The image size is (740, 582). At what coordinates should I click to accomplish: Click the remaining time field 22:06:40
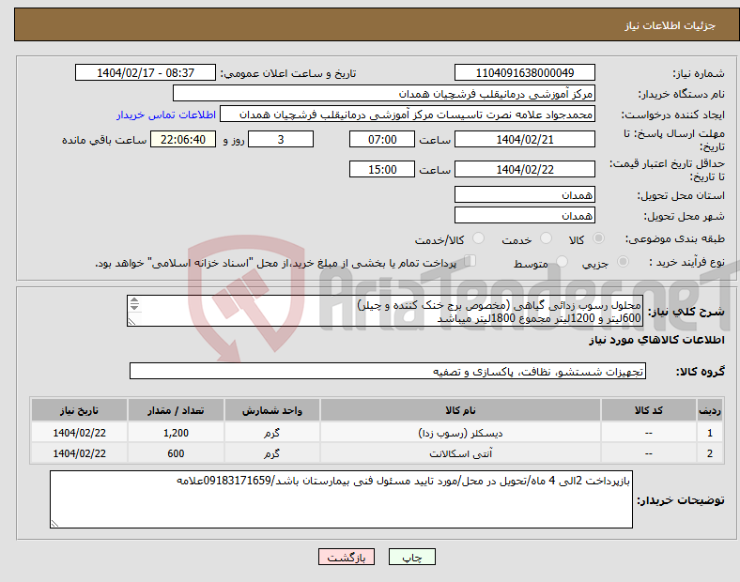[183, 140]
